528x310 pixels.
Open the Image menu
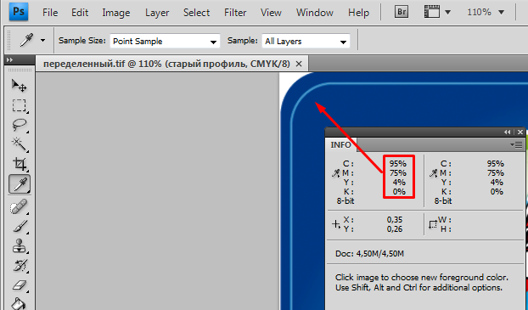click(116, 13)
